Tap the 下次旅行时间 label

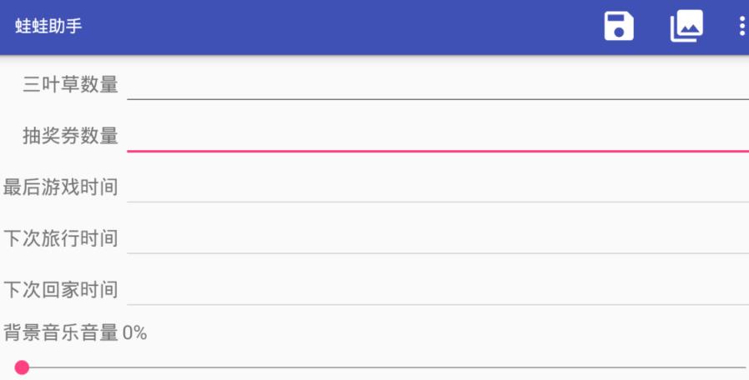pos(60,238)
